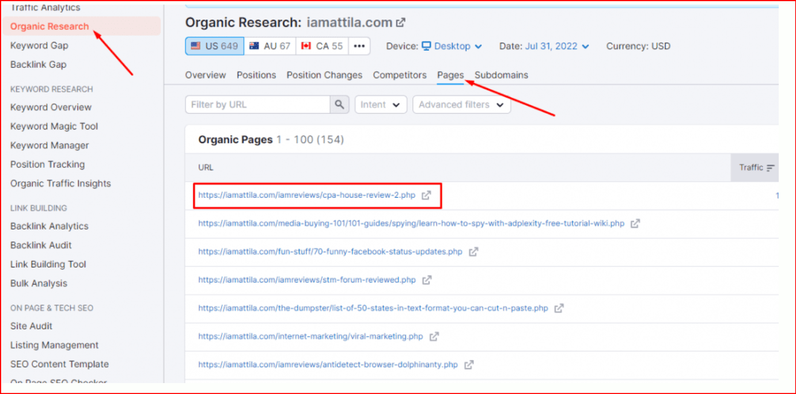Open external link icon for funny-facebook-status URL
The width and height of the screenshot is (796, 394).
[x=473, y=252]
